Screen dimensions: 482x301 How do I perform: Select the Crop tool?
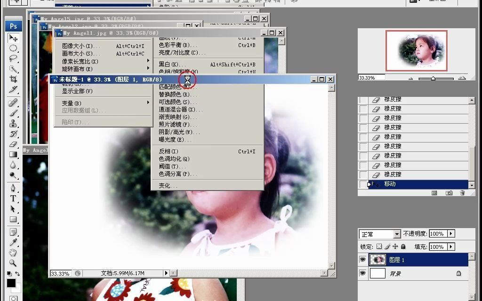[13, 79]
